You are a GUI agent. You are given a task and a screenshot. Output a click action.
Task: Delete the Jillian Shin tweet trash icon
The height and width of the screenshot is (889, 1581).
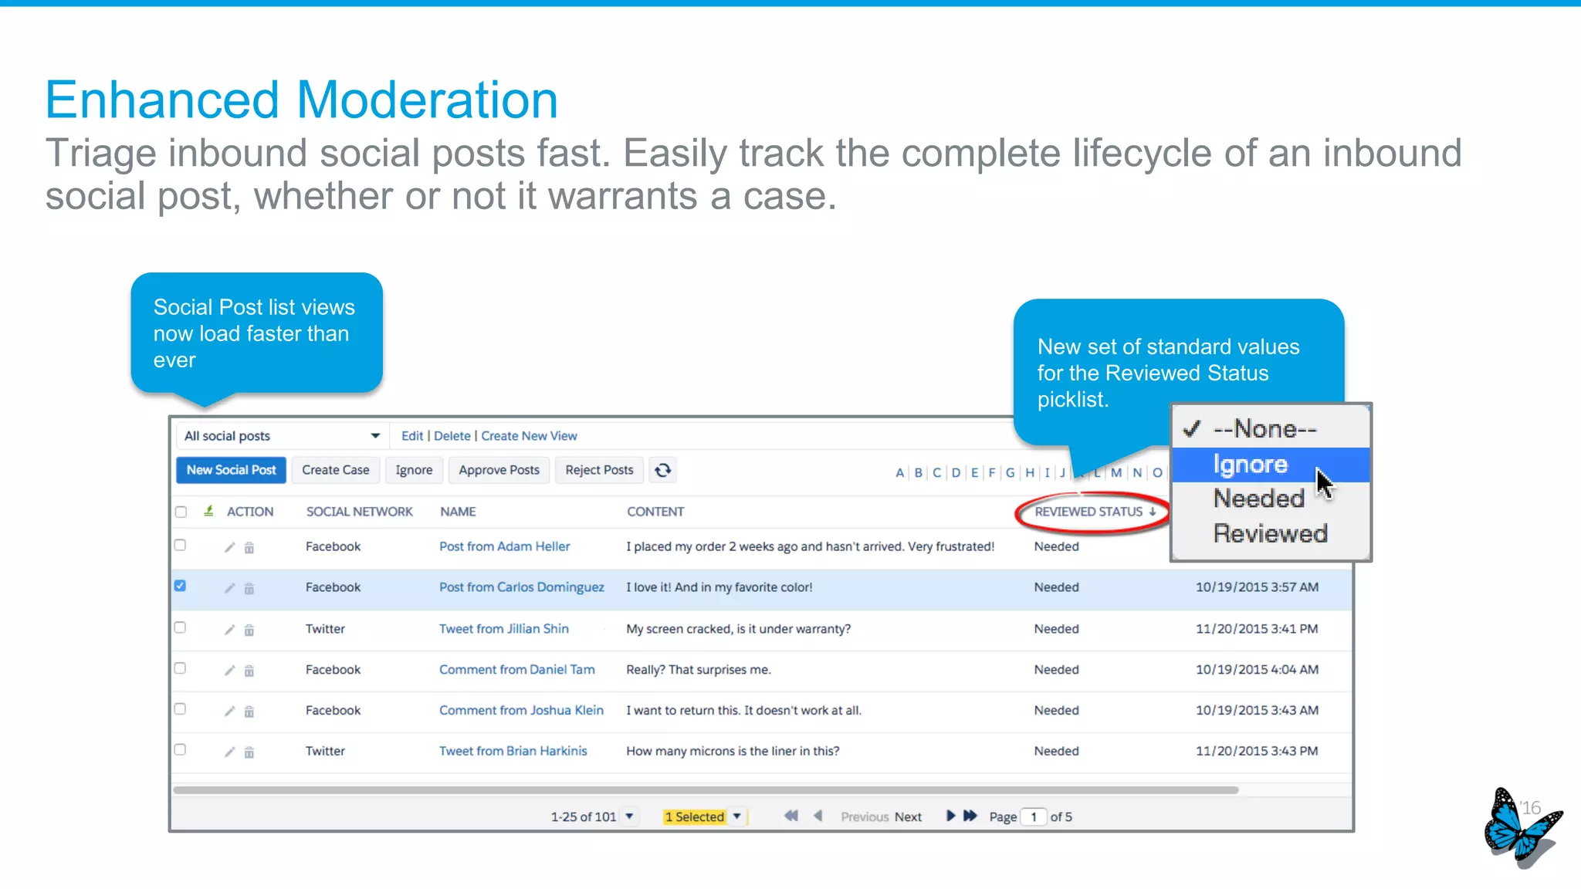point(249,630)
